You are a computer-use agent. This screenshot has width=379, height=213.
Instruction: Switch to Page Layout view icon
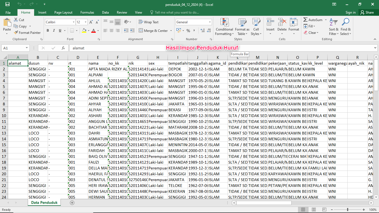[314, 210]
